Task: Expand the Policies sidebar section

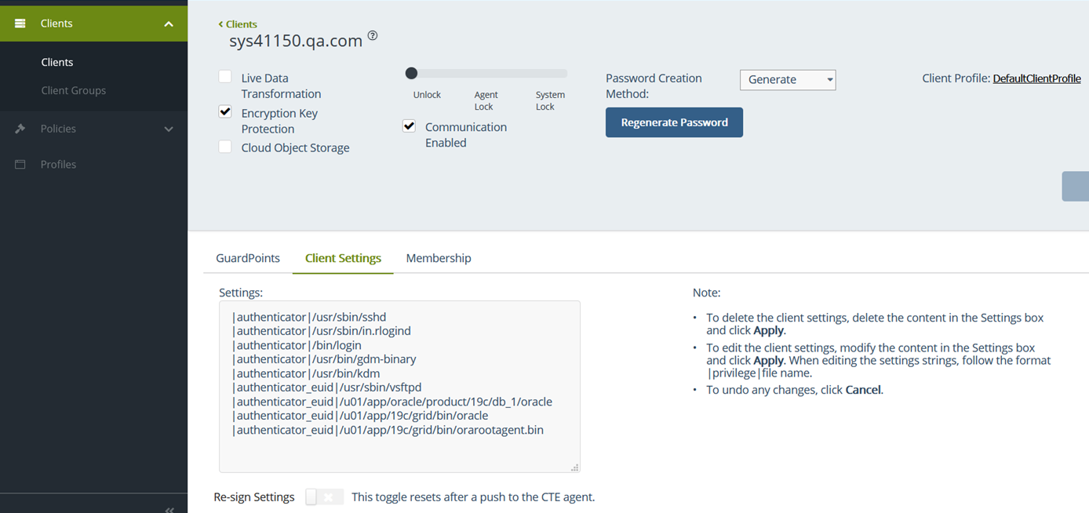Action: coord(168,129)
